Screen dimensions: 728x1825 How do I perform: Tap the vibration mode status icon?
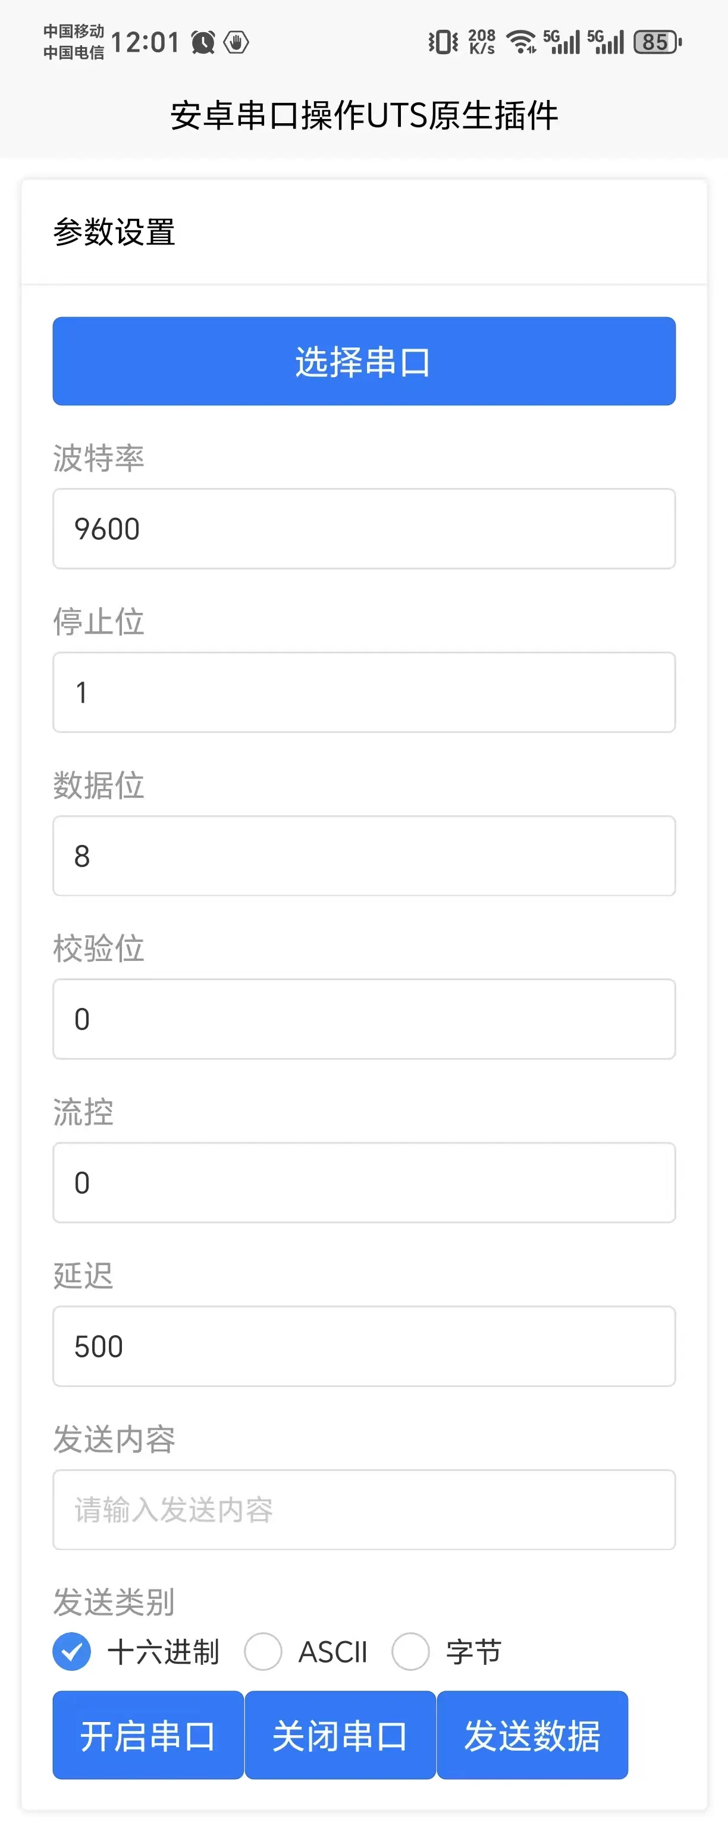443,42
